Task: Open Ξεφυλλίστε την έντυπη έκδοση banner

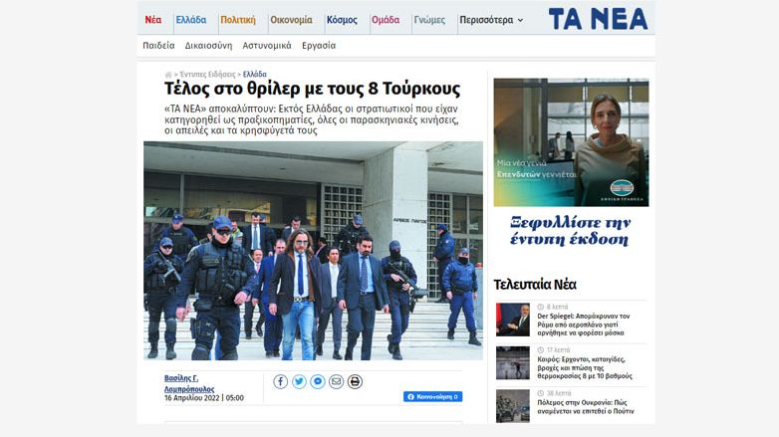Action: (571, 230)
